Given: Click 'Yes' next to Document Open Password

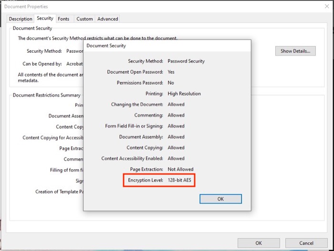Looking at the screenshot, I should point(171,72).
